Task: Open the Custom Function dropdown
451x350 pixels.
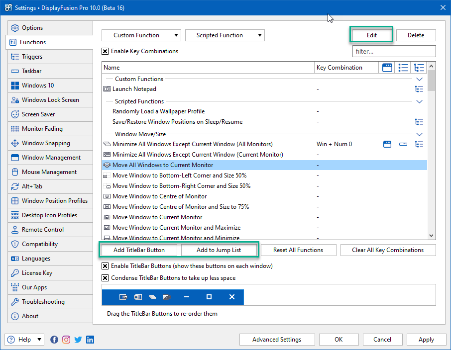Action: pos(141,35)
